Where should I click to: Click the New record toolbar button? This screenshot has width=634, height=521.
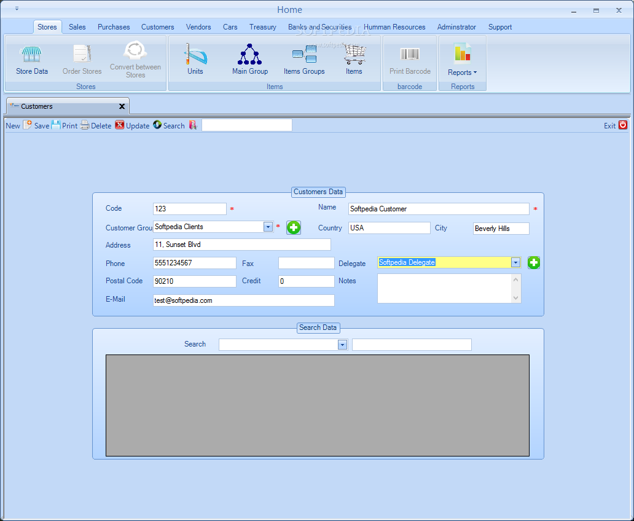click(x=18, y=125)
